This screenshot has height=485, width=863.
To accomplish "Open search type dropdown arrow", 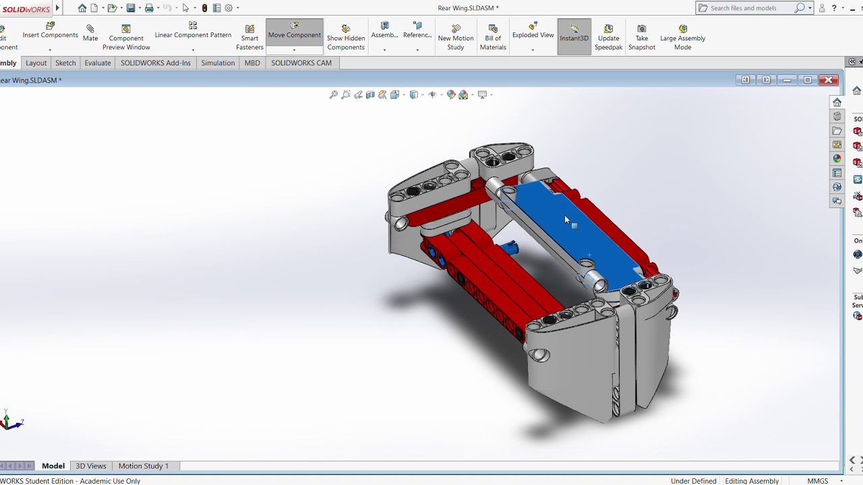I will 810,8.
